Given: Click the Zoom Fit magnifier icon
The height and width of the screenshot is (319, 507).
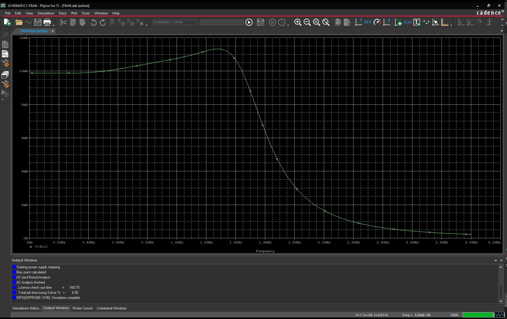Looking at the screenshot, I should click(x=326, y=22).
